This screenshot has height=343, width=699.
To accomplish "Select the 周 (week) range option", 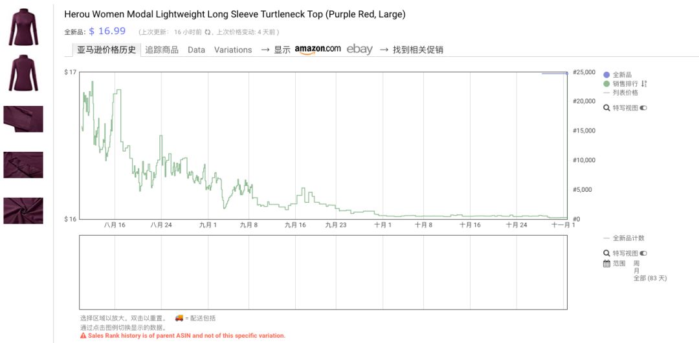I will 636,264.
